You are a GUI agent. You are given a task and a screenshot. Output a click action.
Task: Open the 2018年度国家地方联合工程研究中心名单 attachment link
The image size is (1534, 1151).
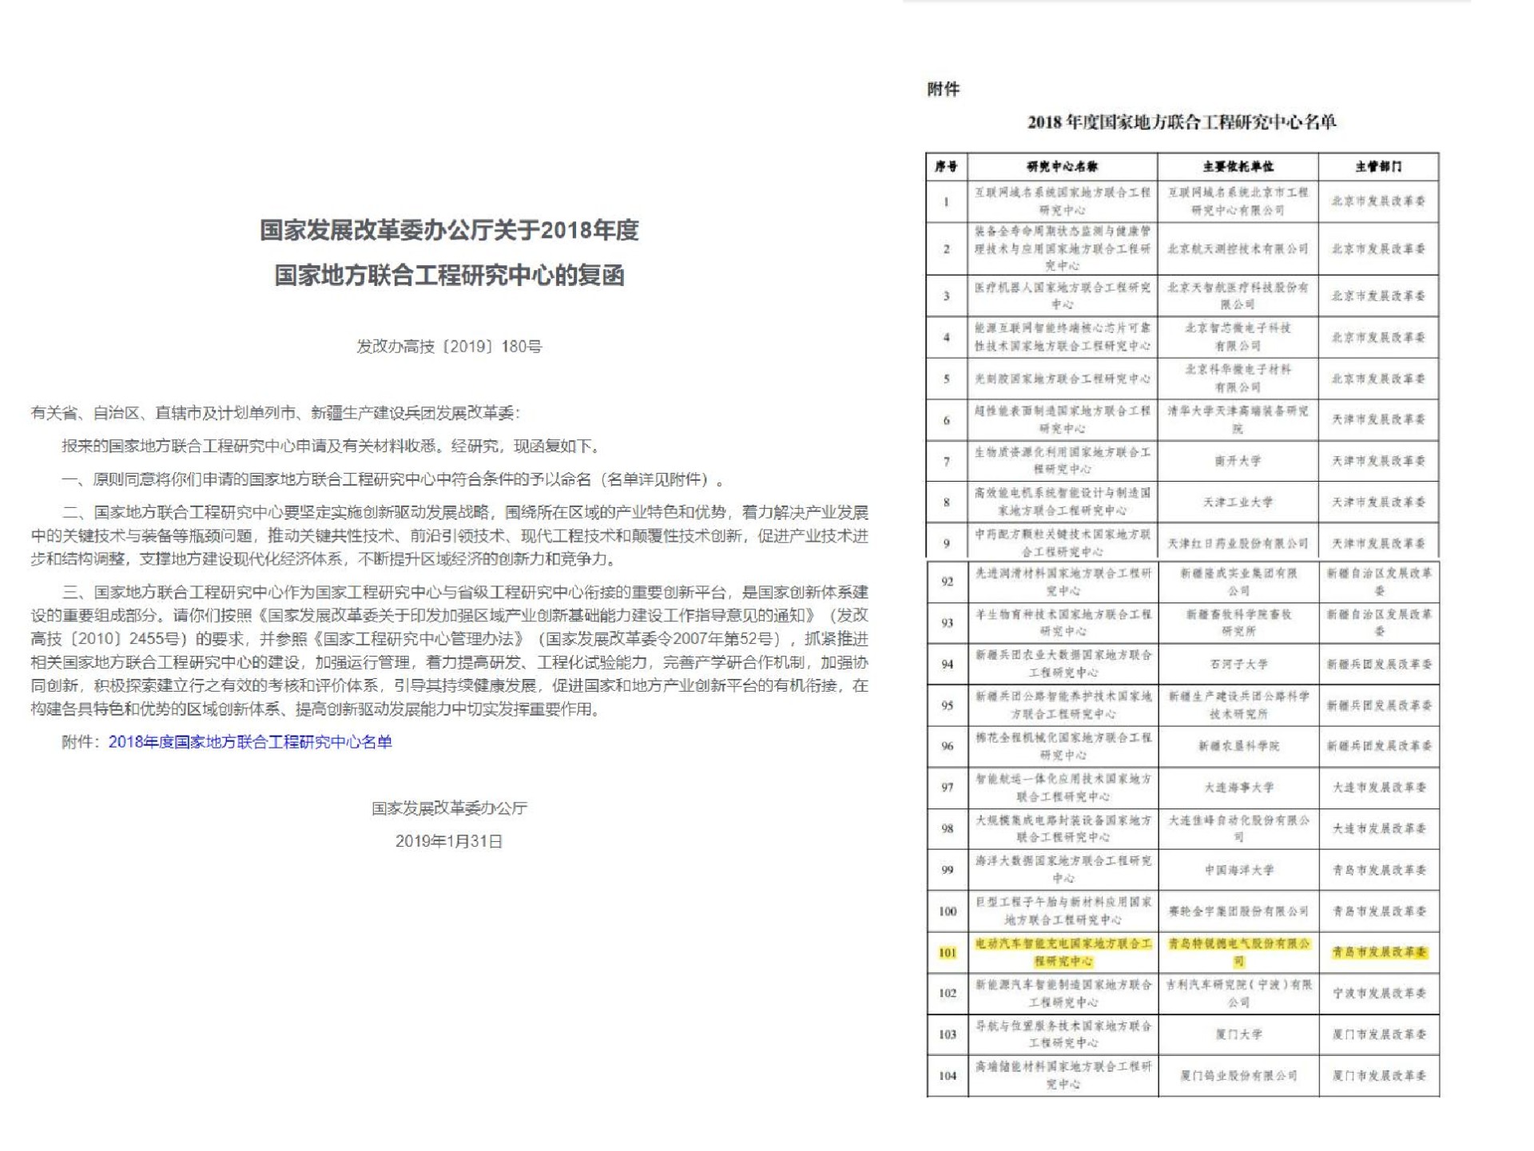tap(250, 742)
